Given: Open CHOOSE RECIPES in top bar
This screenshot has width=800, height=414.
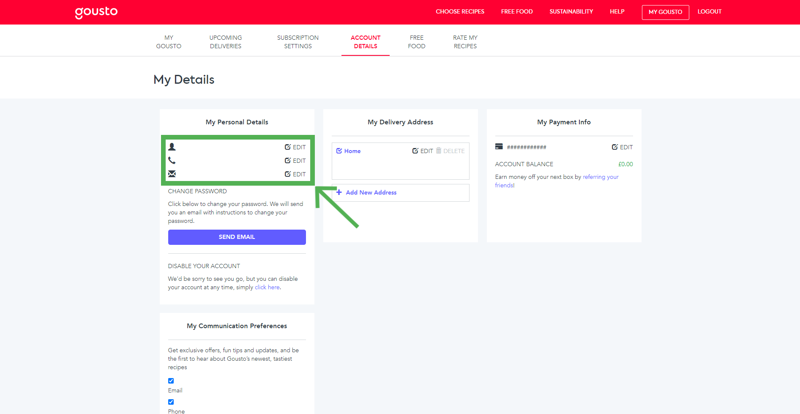Looking at the screenshot, I should [460, 11].
